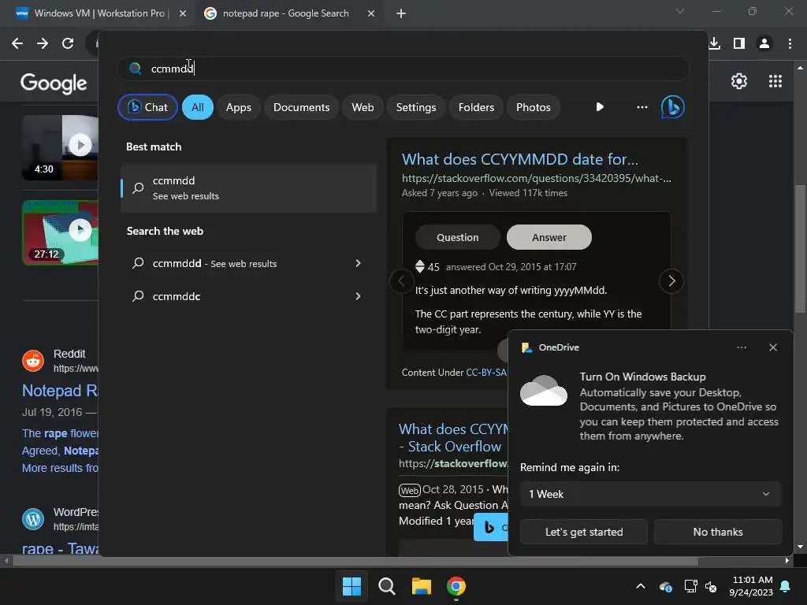Toggle Chrome side panel icon

(x=739, y=43)
